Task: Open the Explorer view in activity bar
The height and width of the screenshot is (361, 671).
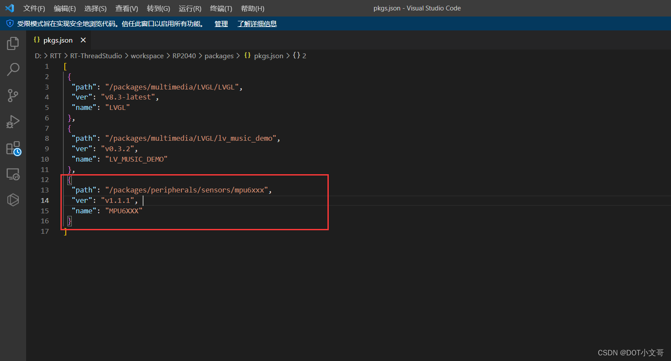Action: [13, 43]
